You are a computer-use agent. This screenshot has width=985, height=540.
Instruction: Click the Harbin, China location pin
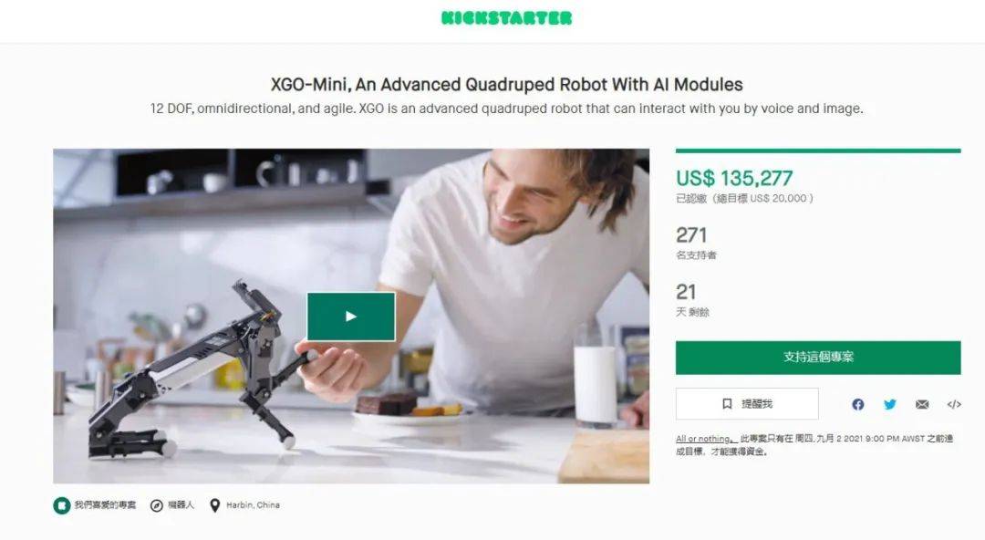(x=215, y=505)
